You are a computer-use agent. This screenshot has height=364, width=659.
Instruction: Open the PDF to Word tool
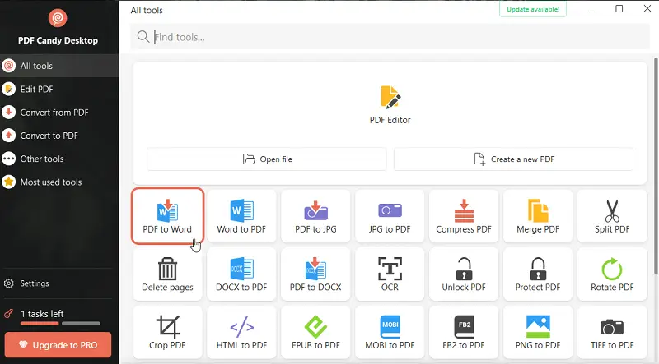pyautogui.click(x=167, y=216)
